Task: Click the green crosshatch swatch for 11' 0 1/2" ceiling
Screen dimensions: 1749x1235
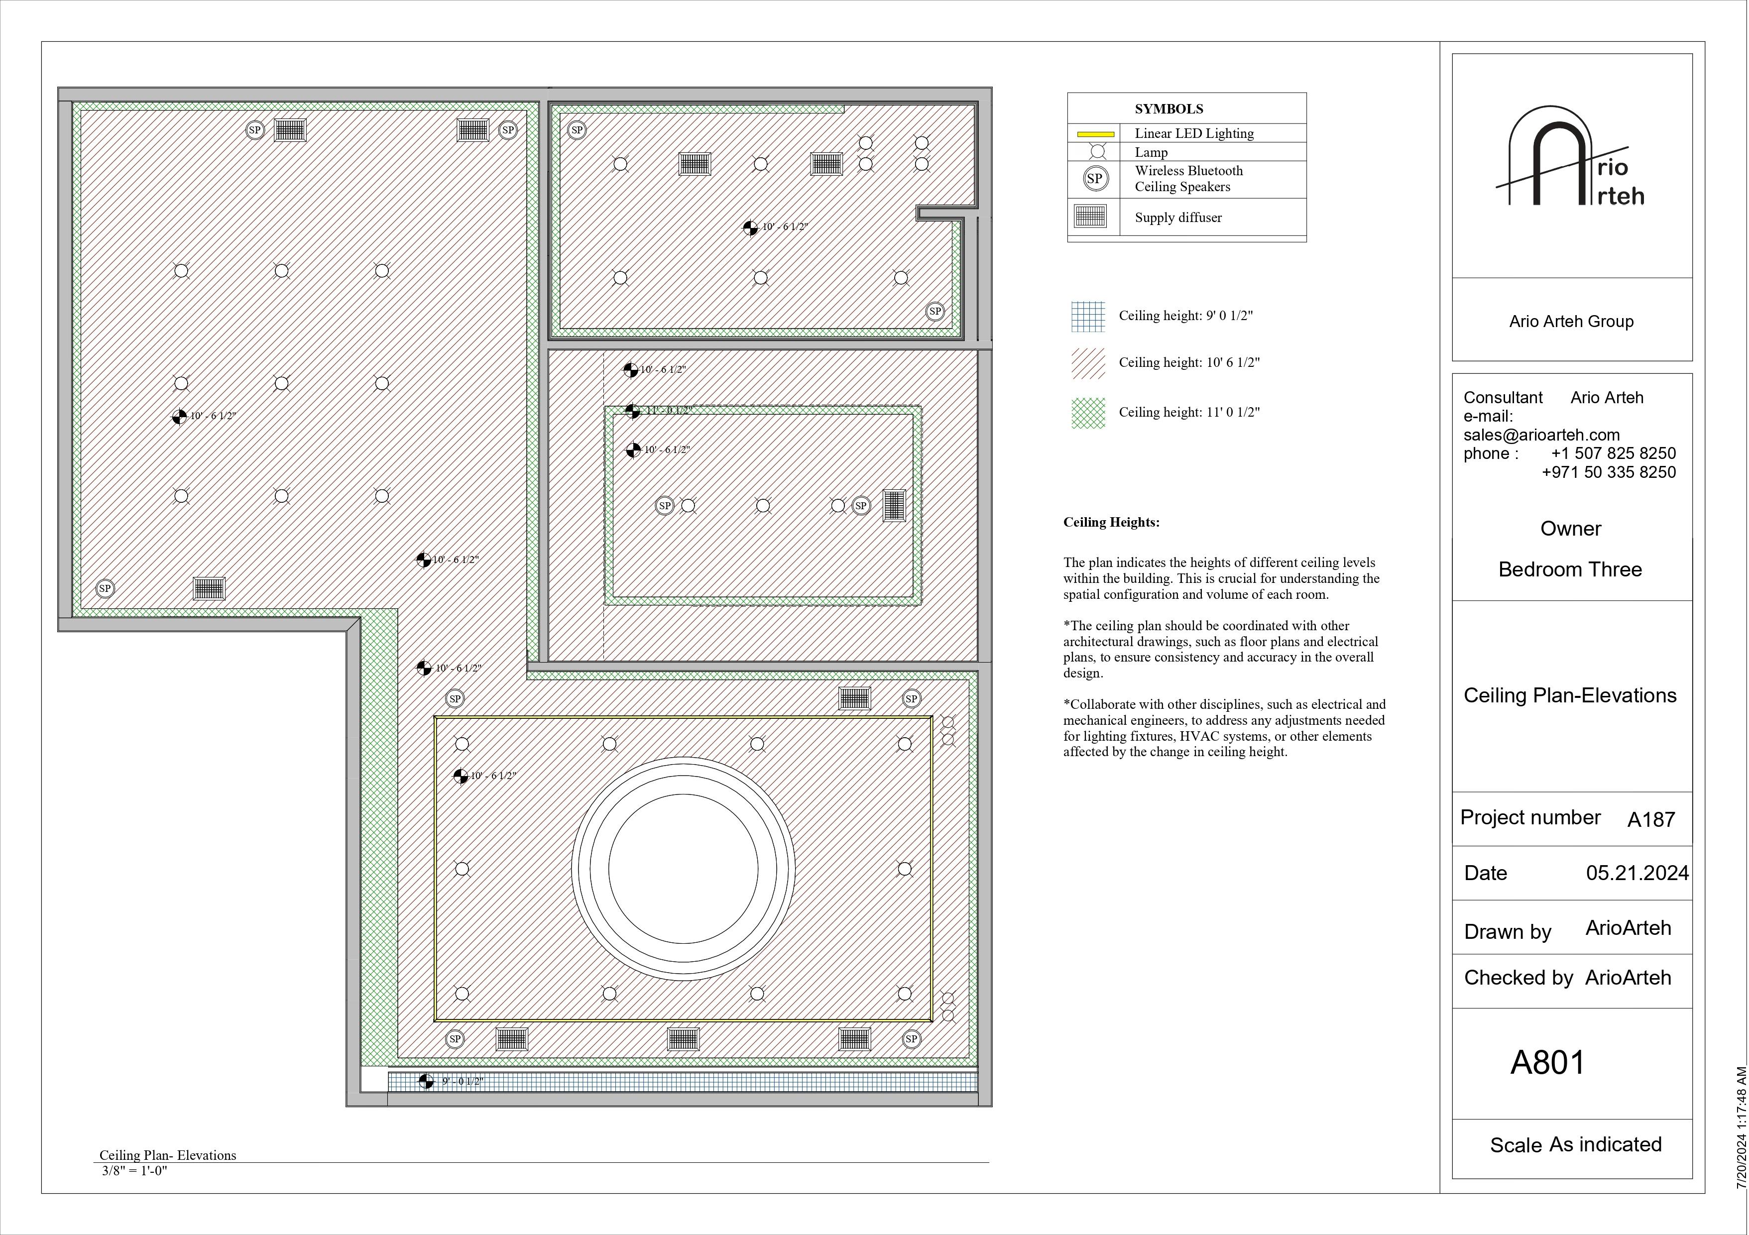Action: 1088,414
